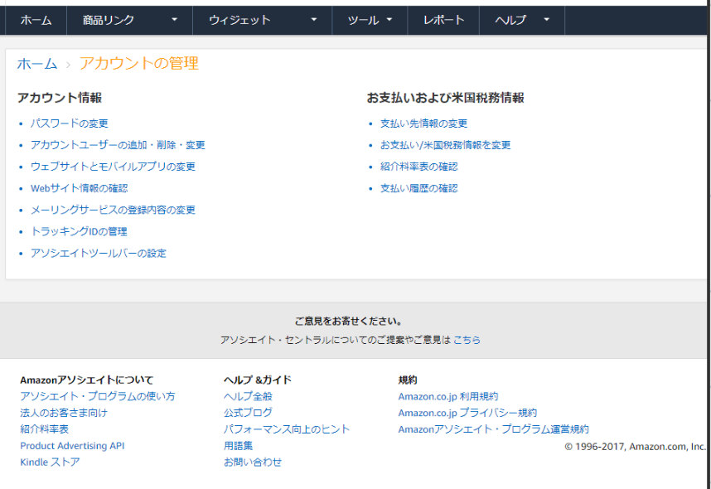Open 紹介料率表の確認 link

[x=418, y=167]
